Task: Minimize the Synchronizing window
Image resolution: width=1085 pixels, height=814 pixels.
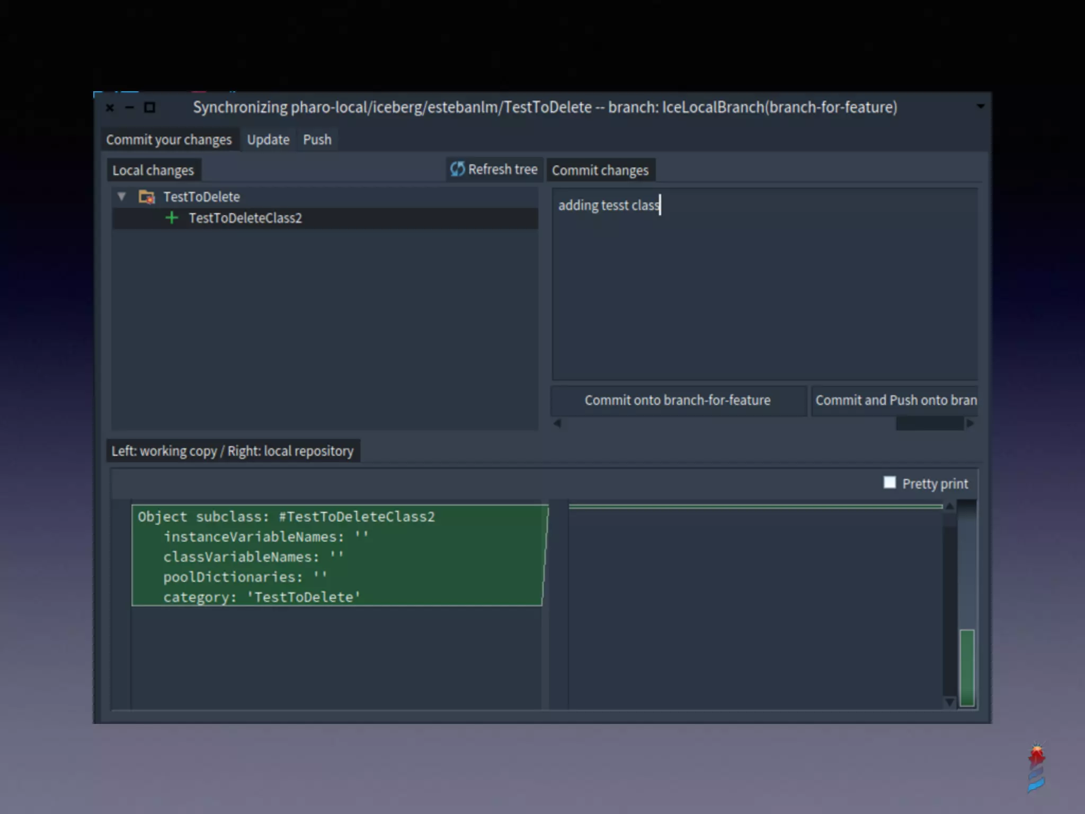Action: 129,108
